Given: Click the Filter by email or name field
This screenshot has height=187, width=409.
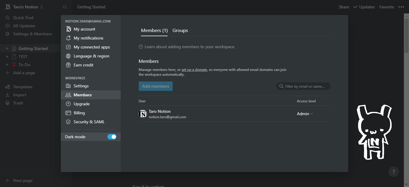Looking at the screenshot, I should click(x=303, y=86).
